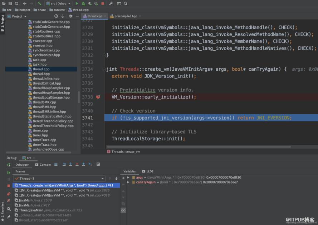The width and height of the screenshot is (318, 225).
Task: Open the Thread-3 selector dropdown
Action: [x=59, y=179]
